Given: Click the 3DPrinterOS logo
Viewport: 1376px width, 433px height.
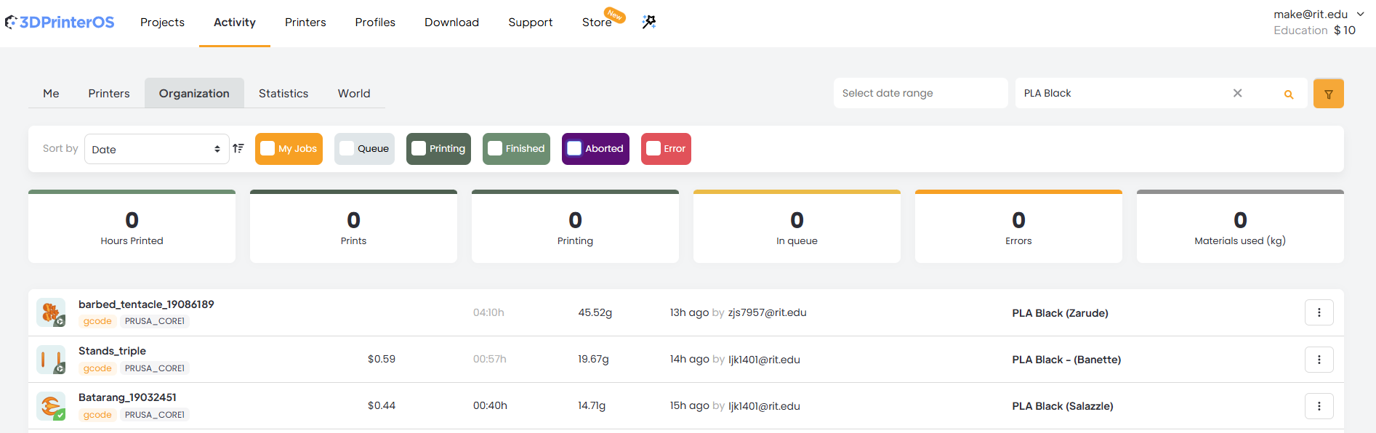Looking at the screenshot, I should (x=60, y=23).
